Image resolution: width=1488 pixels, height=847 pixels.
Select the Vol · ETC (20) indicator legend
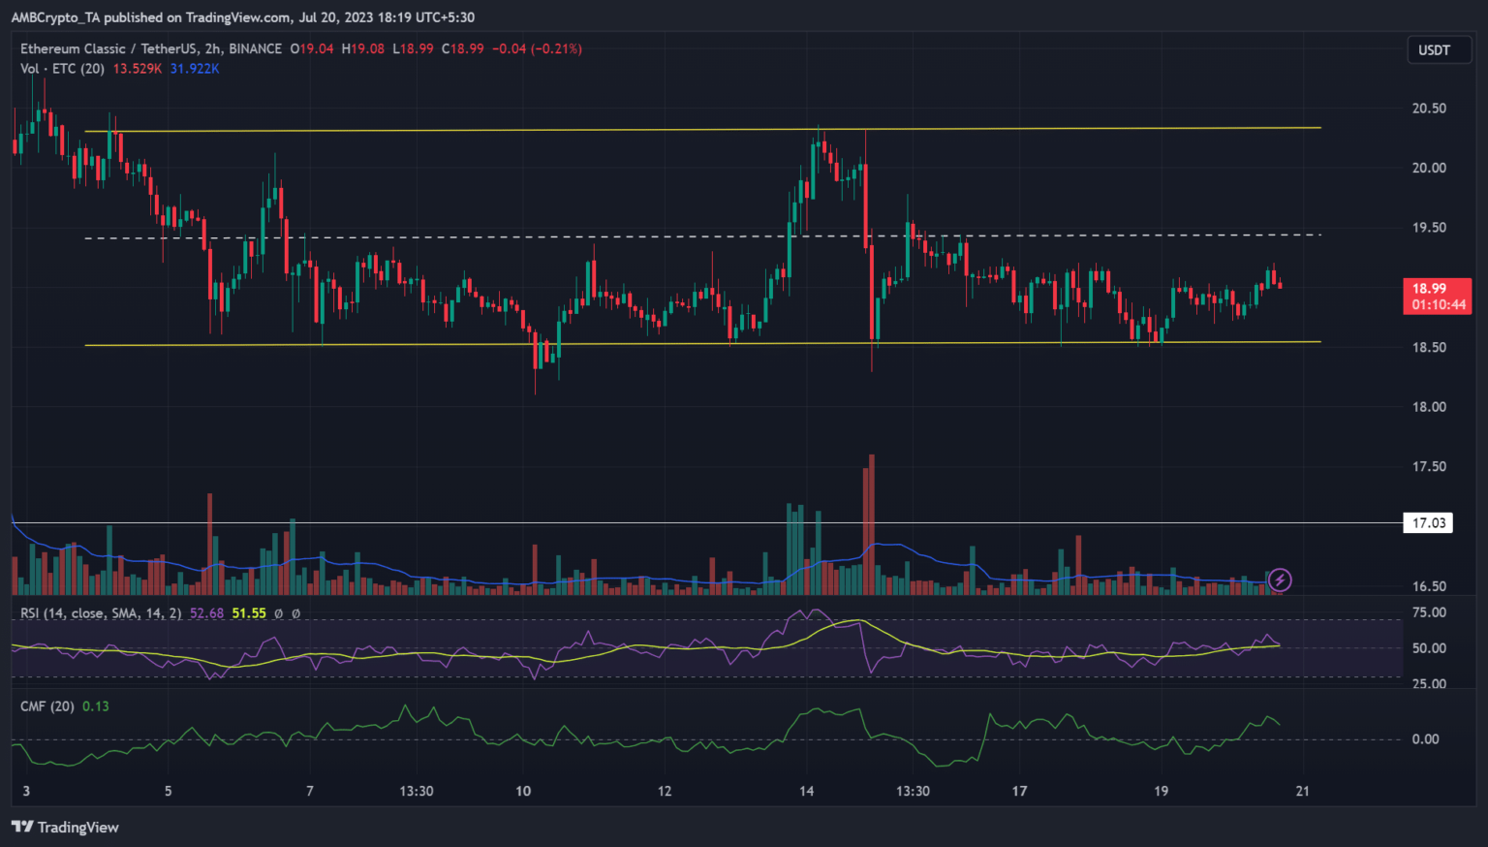(x=62, y=69)
